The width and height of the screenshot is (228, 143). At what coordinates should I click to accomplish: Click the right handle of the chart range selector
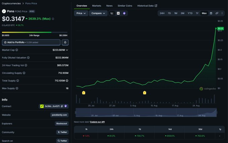coord(217,113)
